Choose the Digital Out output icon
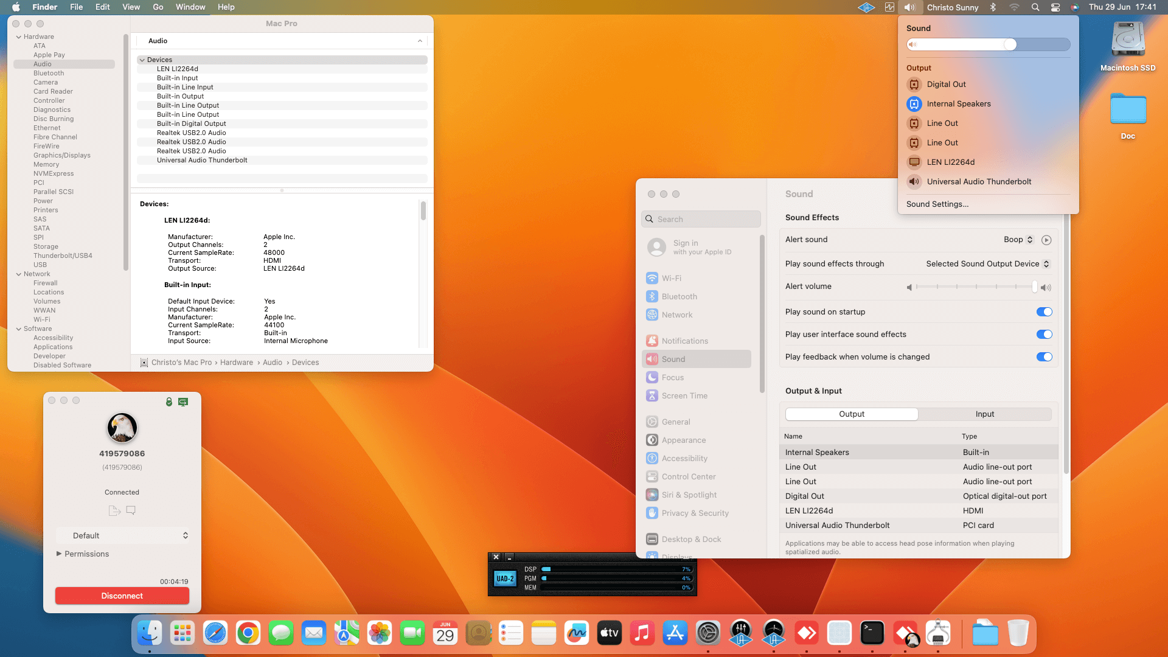The width and height of the screenshot is (1168, 657). [x=914, y=85]
